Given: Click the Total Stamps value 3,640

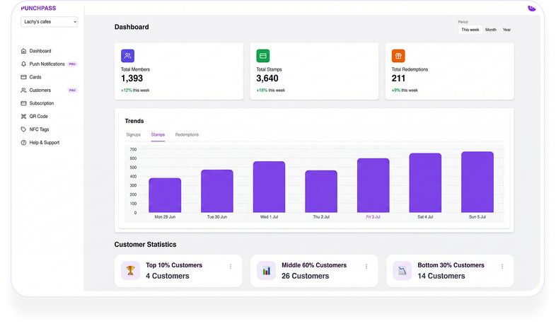Looking at the screenshot, I should [x=267, y=78].
